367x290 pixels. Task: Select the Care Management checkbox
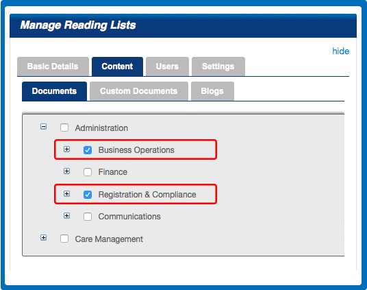64,239
